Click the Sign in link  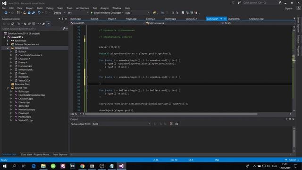(288, 8)
